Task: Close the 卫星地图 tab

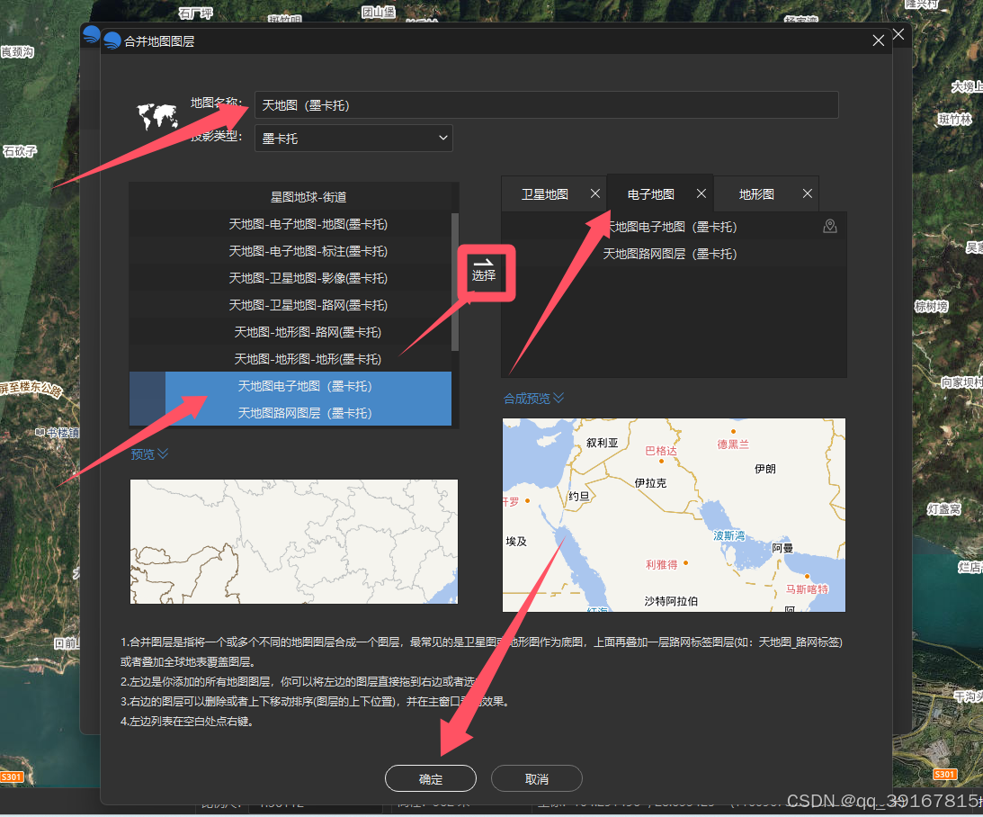Action: (x=595, y=193)
